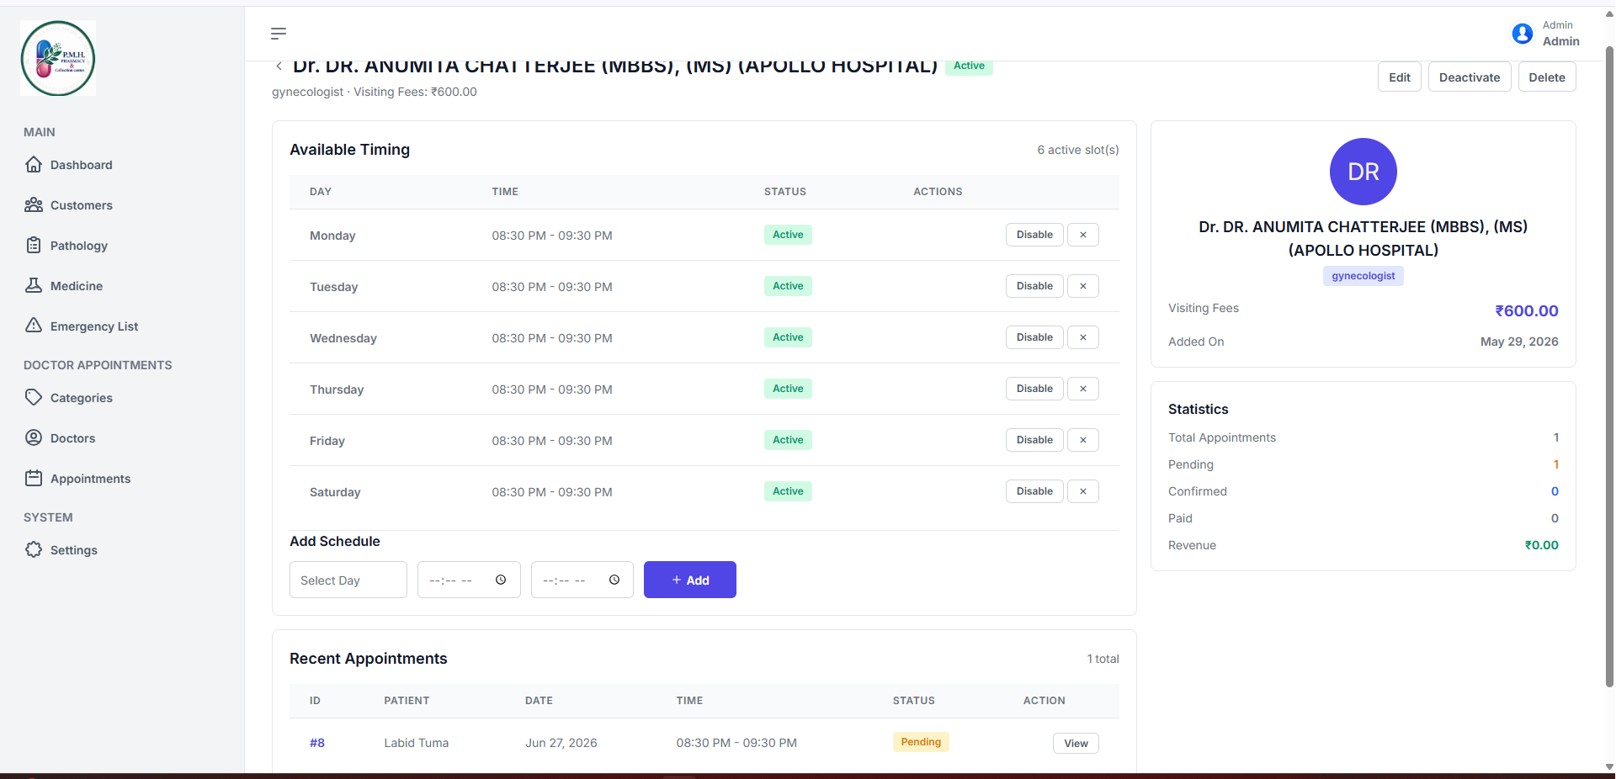Click the back chevron beside doctor name

(x=279, y=66)
